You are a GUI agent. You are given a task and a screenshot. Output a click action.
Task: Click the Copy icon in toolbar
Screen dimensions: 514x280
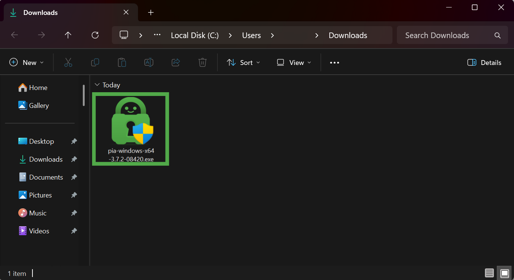[x=95, y=62]
